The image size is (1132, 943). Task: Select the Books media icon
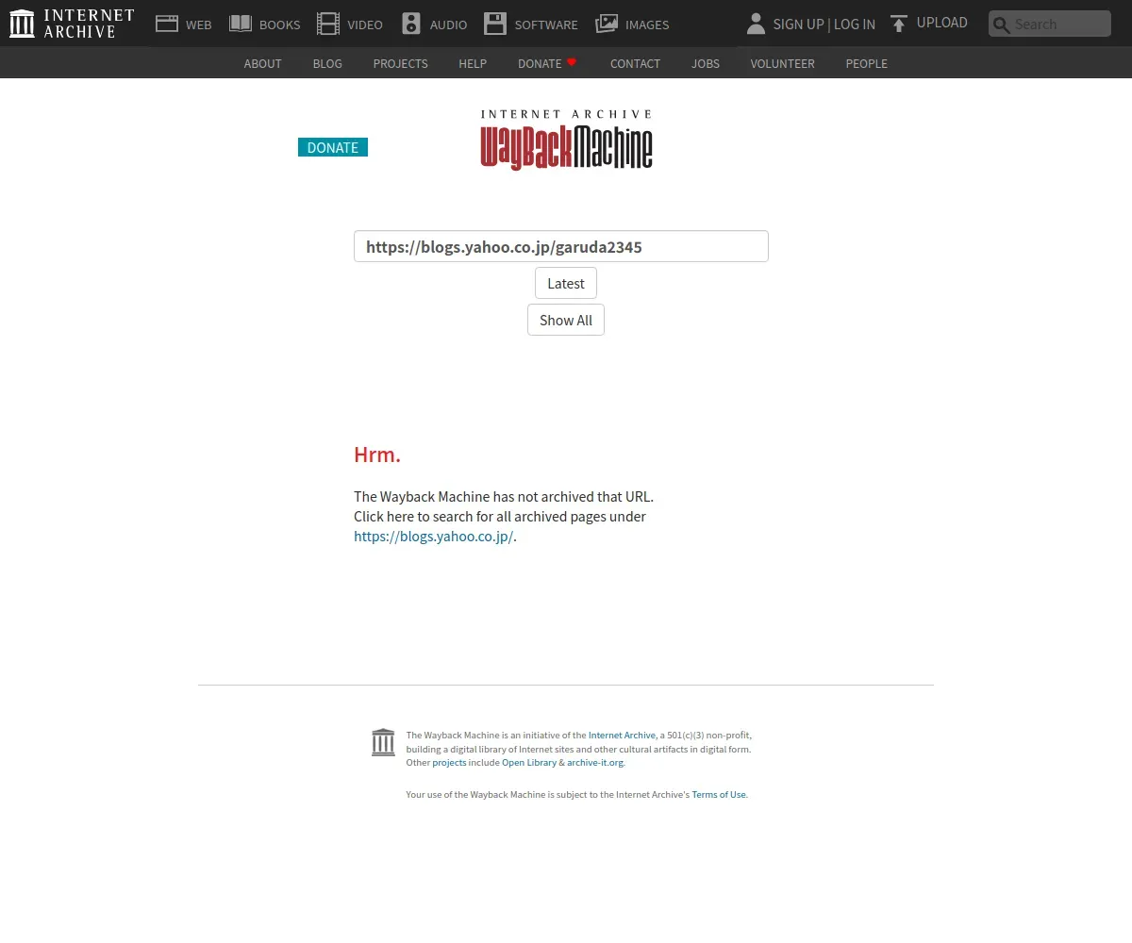[241, 24]
